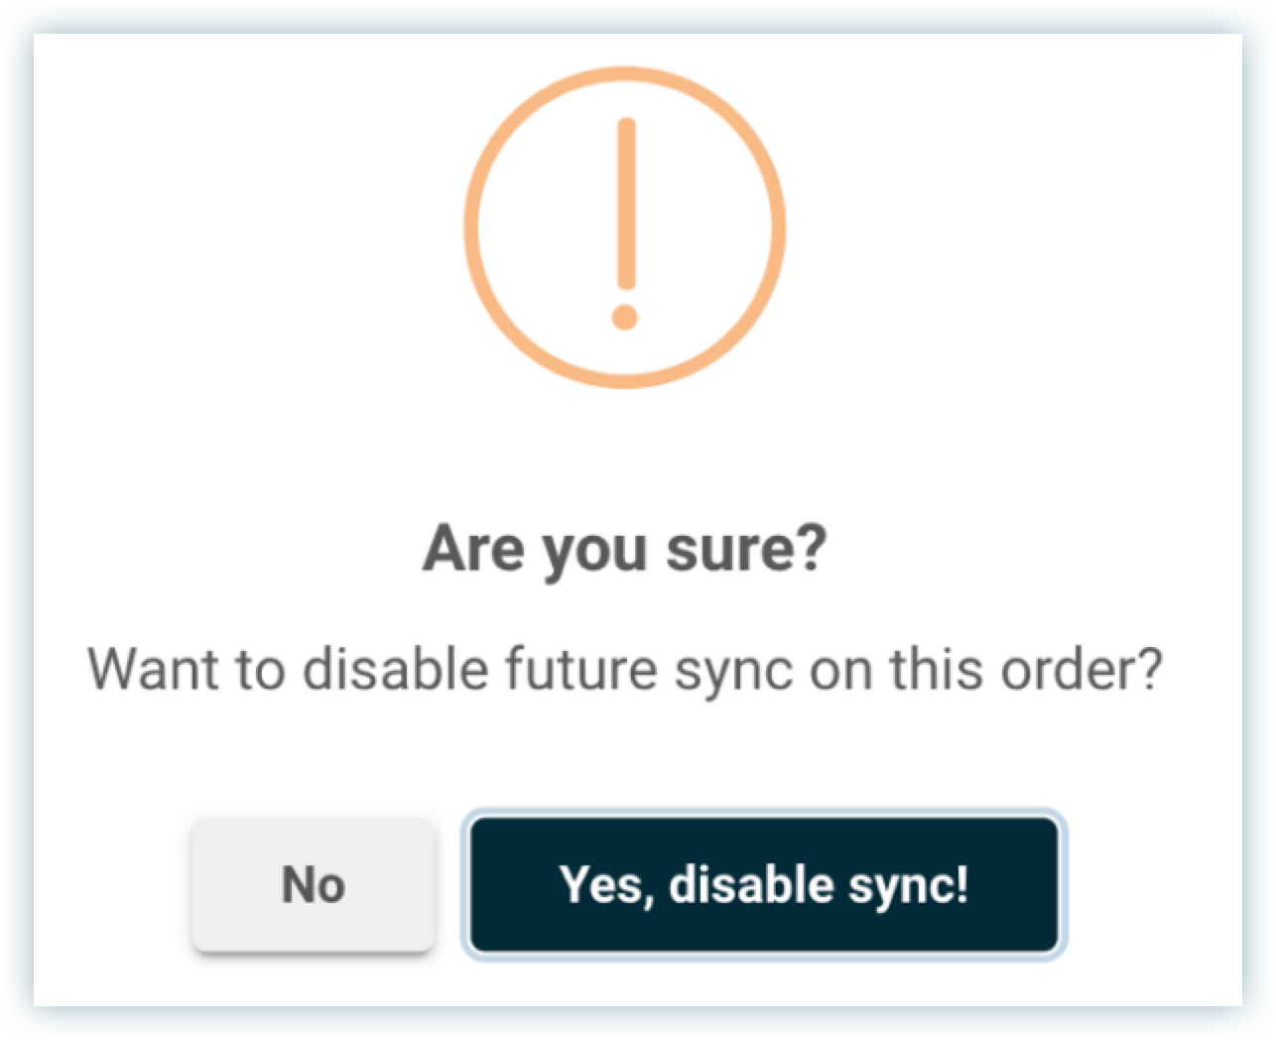The height and width of the screenshot is (1040, 1276).
Task: Select the orange circle alert symbol
Action: pos(625,227)
